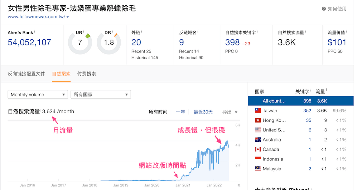Open Australia keyword count 1

point(310,140)
